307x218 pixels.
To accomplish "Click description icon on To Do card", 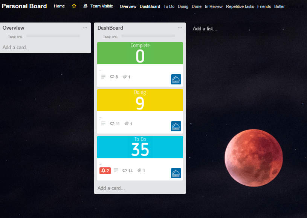I will [x=116, y=171].
